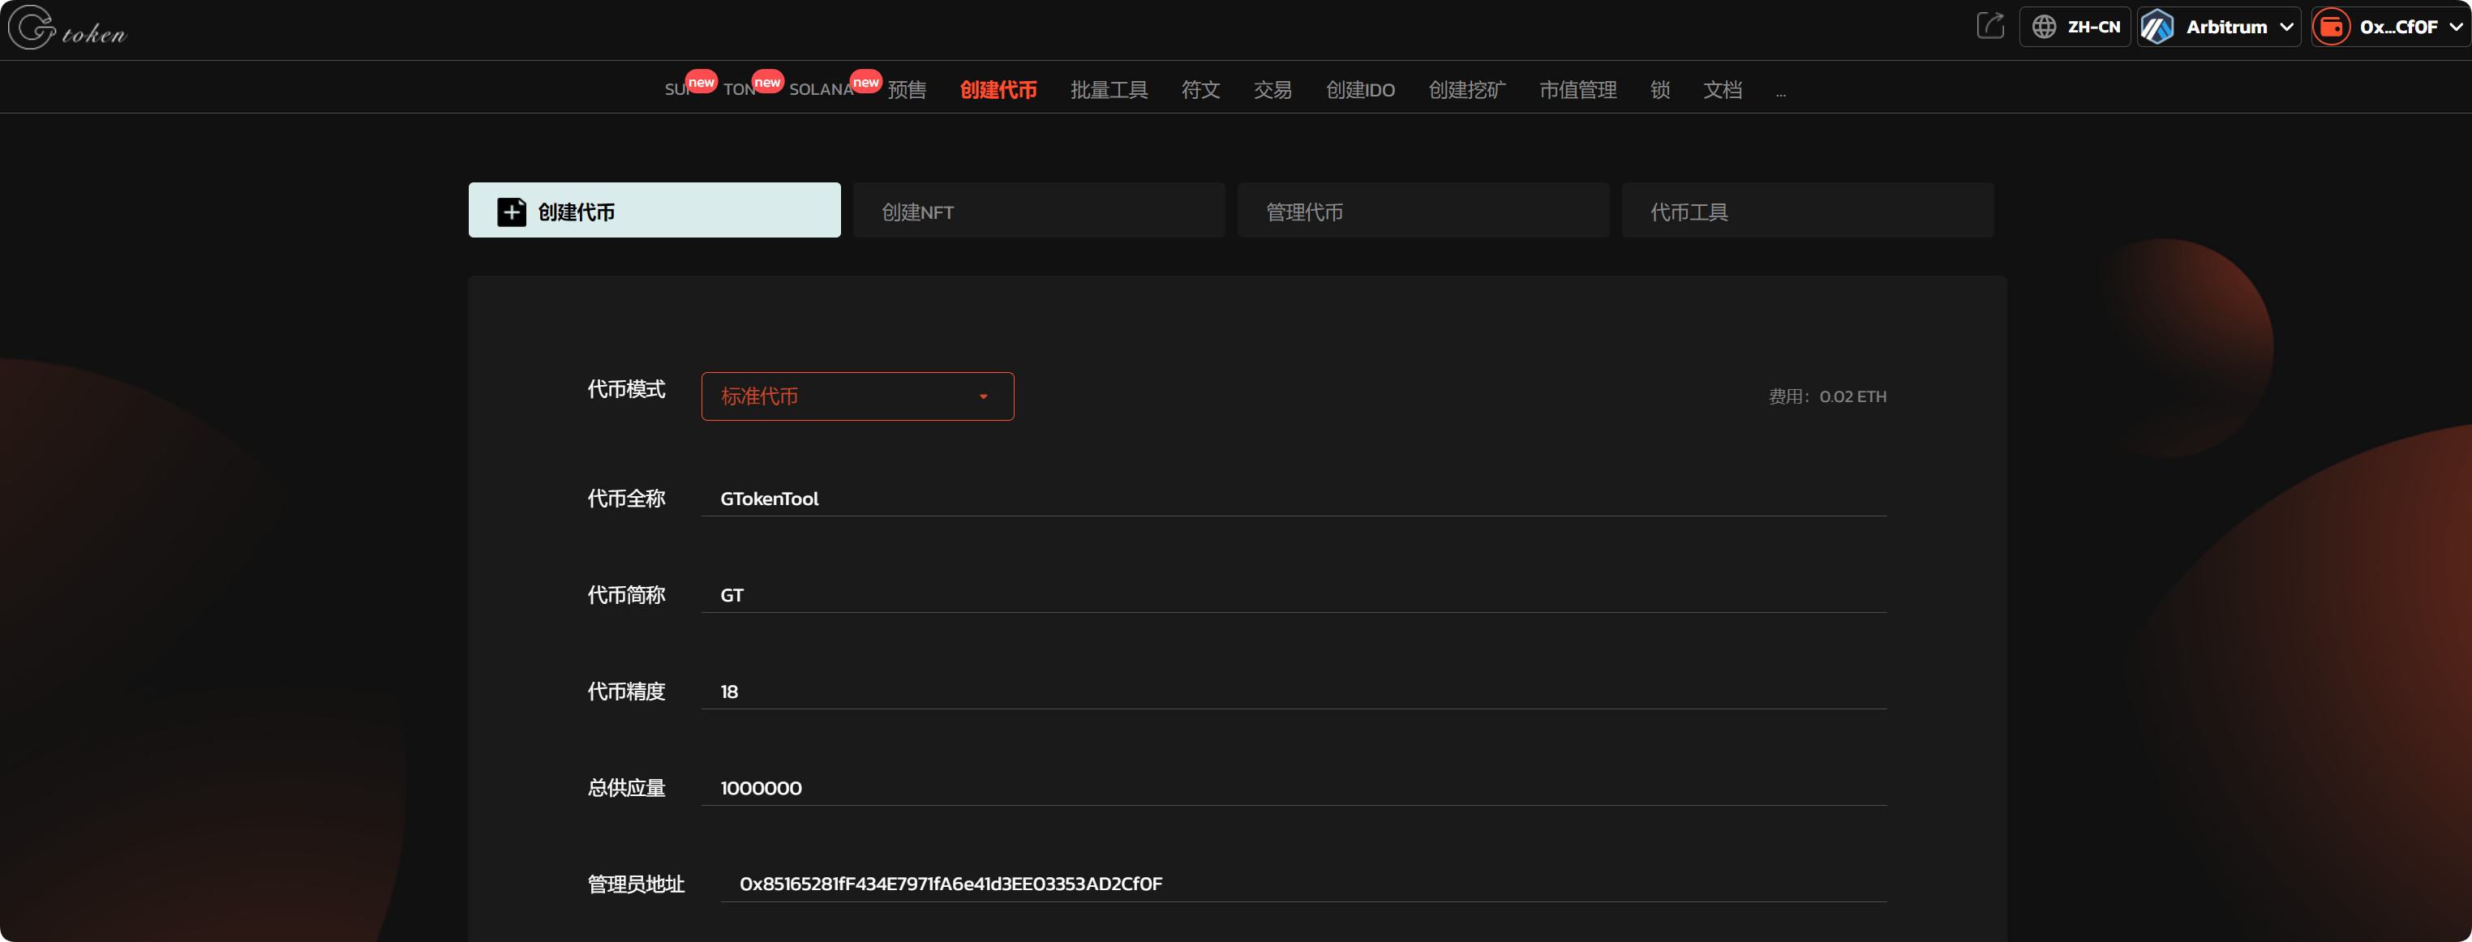
Task: Click the 代币全称 GTokenTool input field
Action: (1293, 499)
